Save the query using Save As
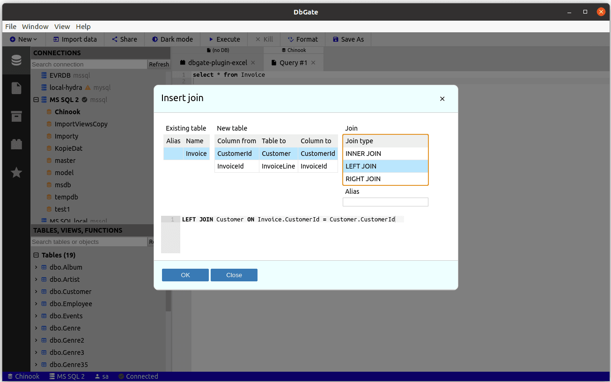This screenshot has height=382, width=611. tap(348, 39)
